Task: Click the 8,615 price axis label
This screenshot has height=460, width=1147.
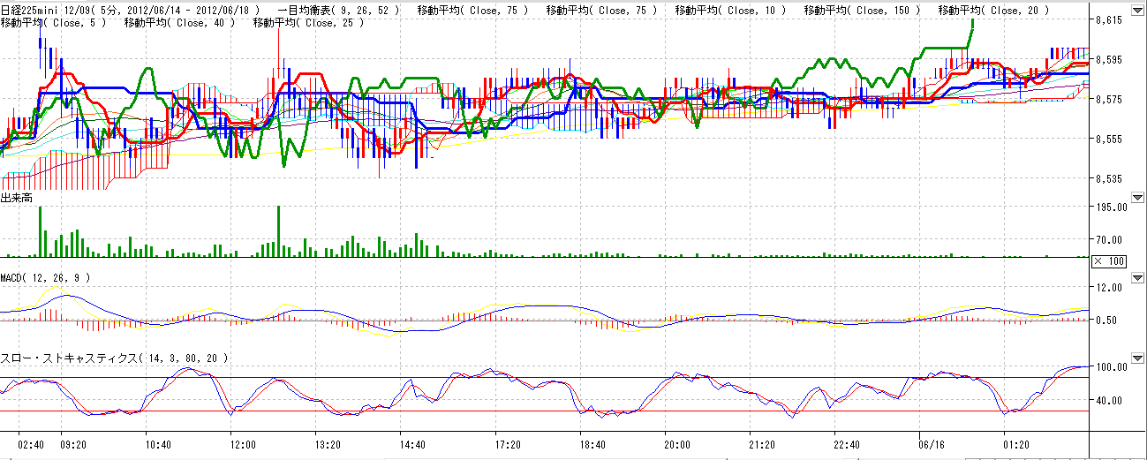Action: (1108, 19)
